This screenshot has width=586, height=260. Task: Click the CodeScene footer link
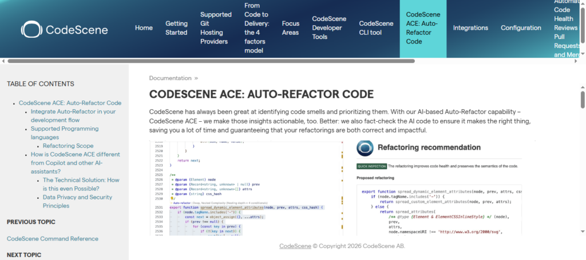tap(295, 246)
